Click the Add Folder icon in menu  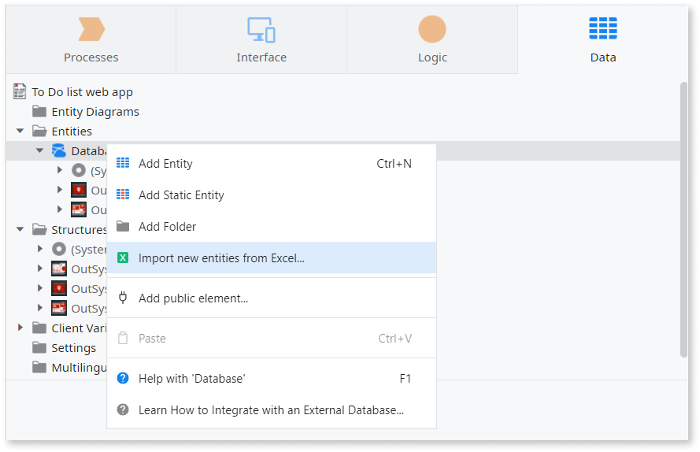[123, 227]
